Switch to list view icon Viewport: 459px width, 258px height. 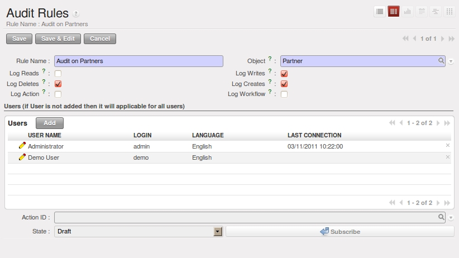(380, 12)
